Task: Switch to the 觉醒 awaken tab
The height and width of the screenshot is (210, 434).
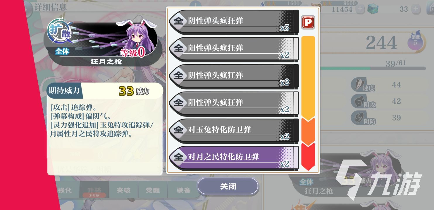Action: (x=153, y=190)
